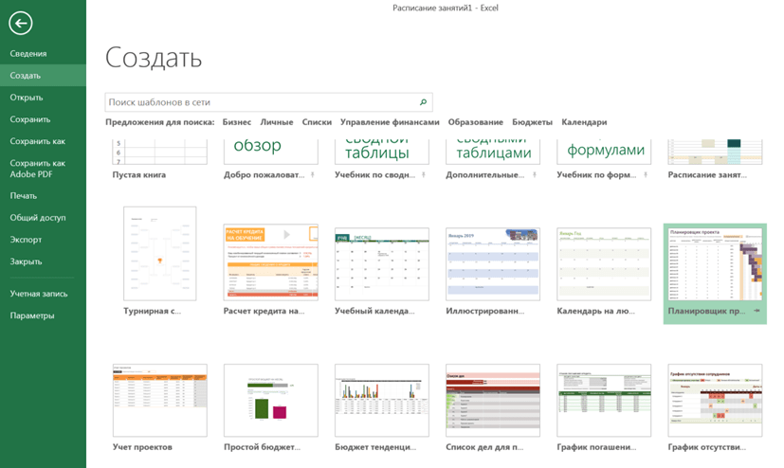
Task: Pick the 'Простой бюджет' chart template
Action: click(x=270, y=400)
